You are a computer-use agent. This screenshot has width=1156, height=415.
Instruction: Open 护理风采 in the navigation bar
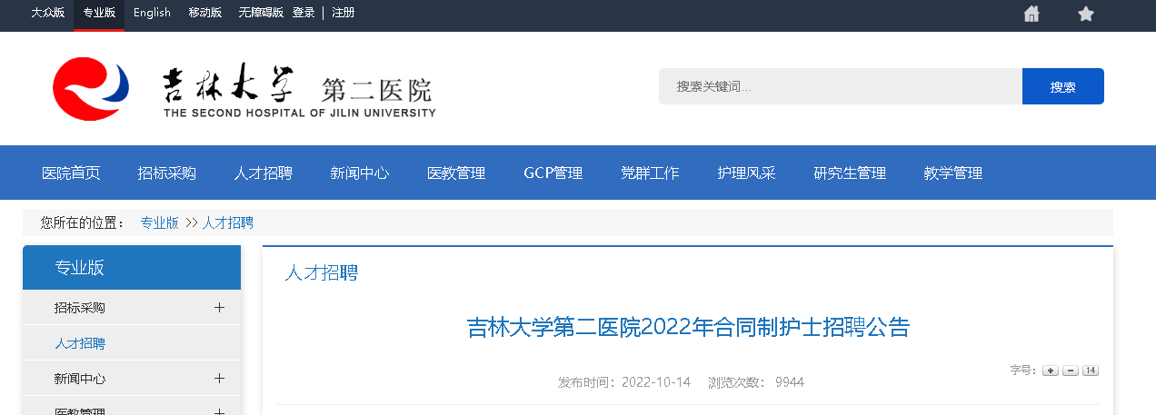pyautogui.click(x=746, y=173)
